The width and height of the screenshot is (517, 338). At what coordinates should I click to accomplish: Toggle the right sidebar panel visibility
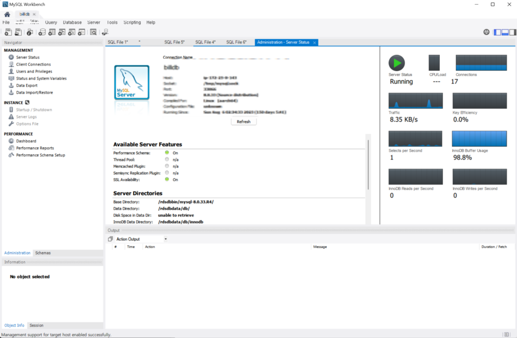pos(512,32)
